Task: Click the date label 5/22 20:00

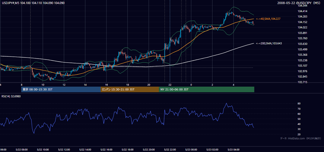Action: coord(149,150)
